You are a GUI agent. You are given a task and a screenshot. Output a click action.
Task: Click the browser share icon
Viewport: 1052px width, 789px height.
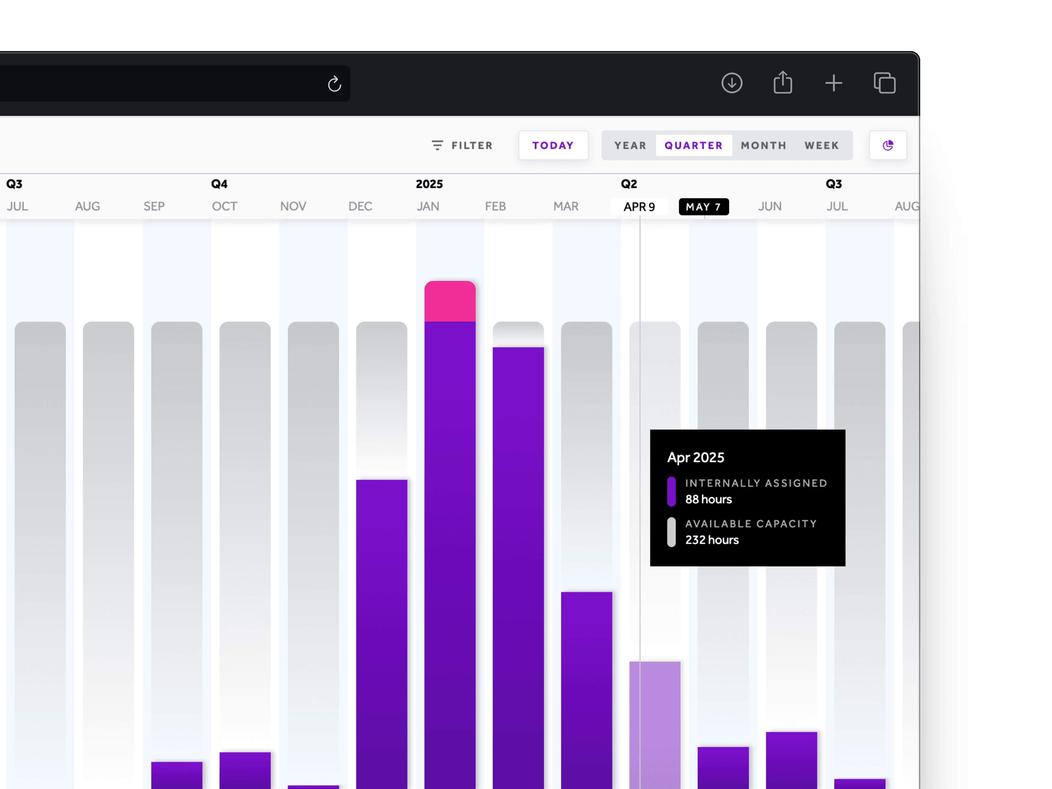782,82
